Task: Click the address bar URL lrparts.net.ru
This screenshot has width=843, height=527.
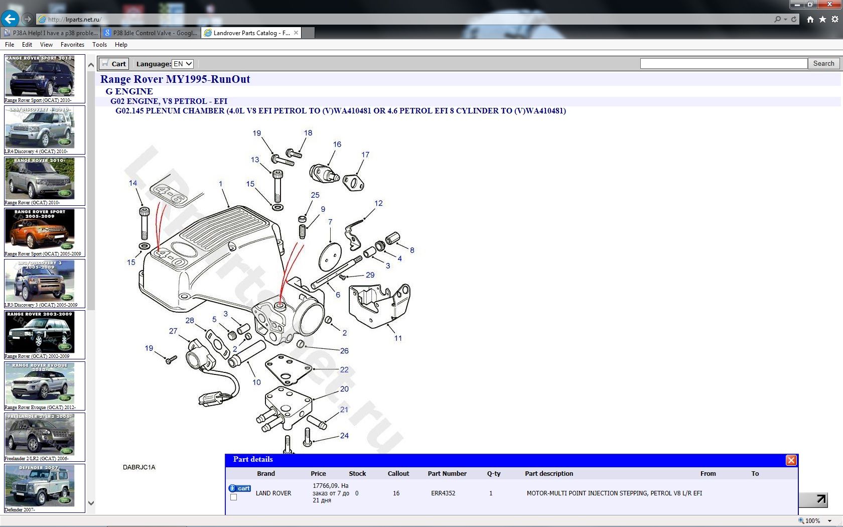Action: [75, 20]
